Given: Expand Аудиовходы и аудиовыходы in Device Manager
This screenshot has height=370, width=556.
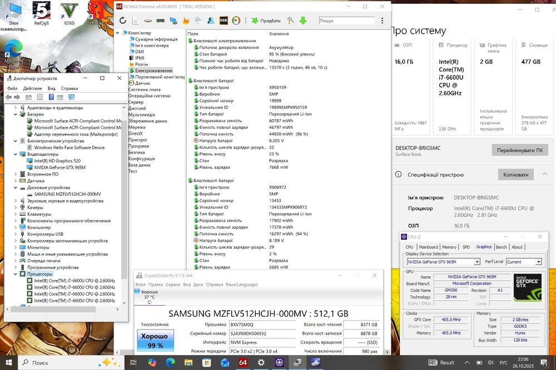Looking at the screenshot, I should pos(15,108).
